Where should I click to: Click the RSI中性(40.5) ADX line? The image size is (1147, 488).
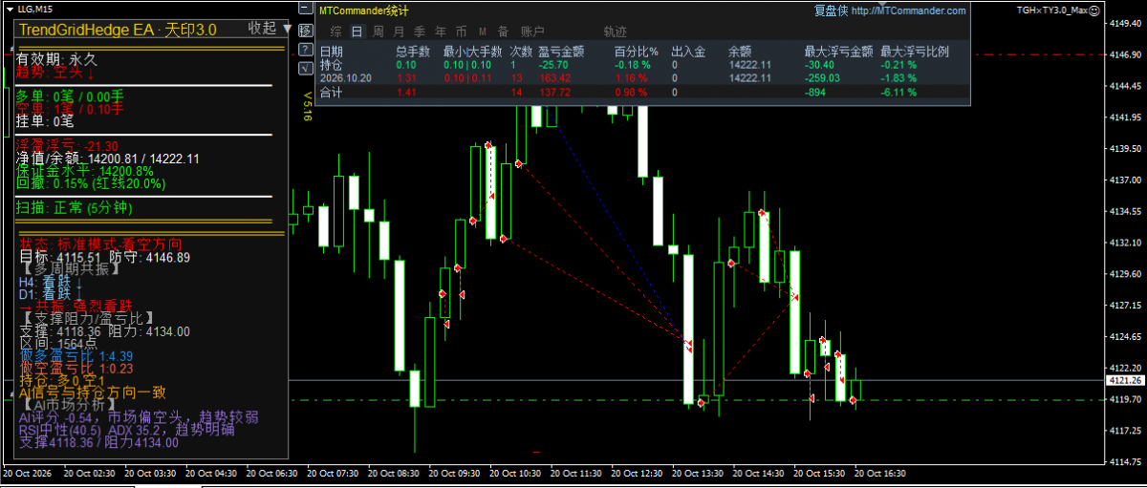[x=126, y=430]
